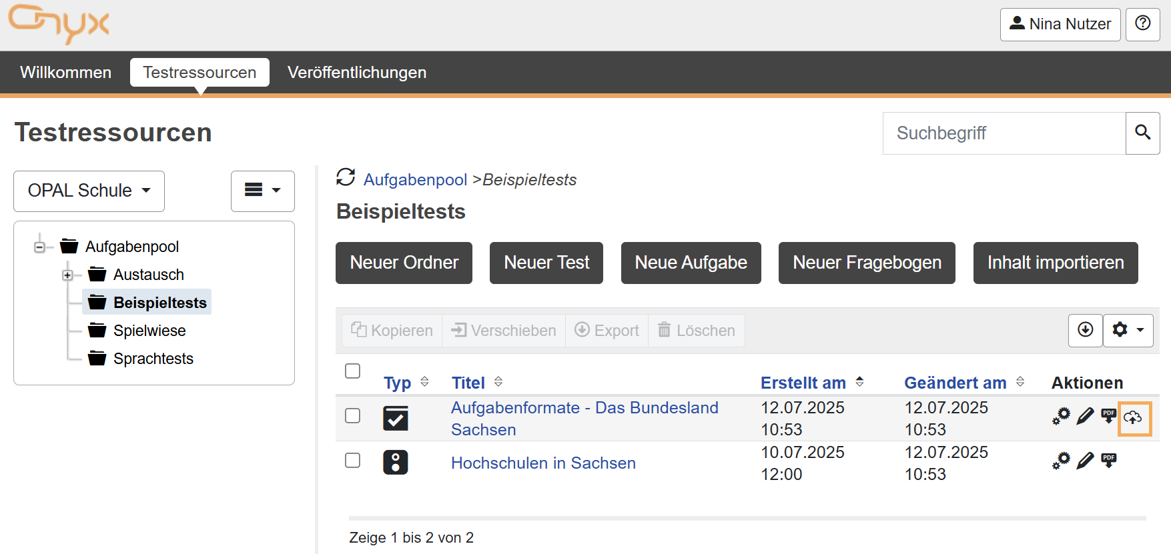Click the download arrow circle button
This screenshot has width=1171, height=554.
(x=1086, y=330)
